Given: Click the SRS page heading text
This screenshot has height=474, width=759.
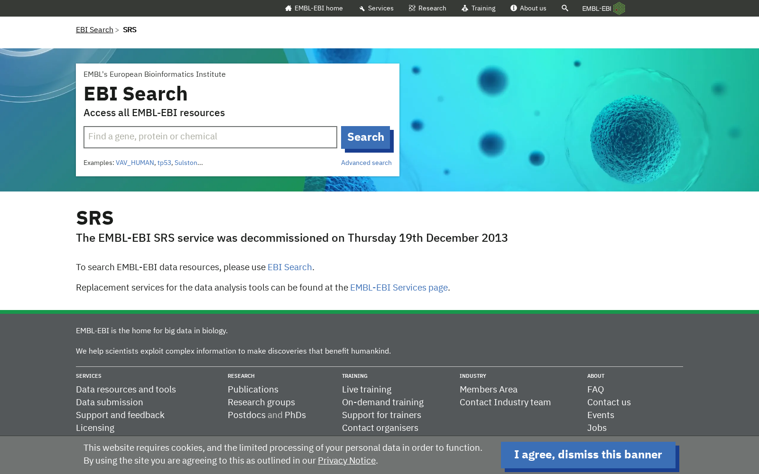Looking at the screenshot, I should [95, 218].
